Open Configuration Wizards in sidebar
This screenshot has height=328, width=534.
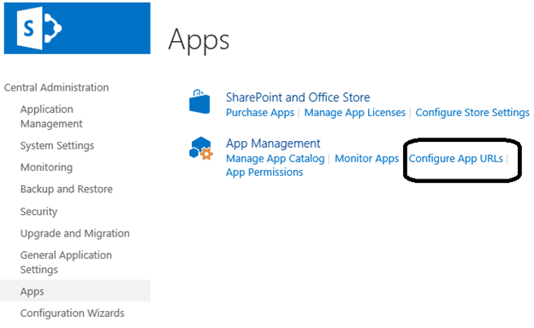(x=72, y=313)
